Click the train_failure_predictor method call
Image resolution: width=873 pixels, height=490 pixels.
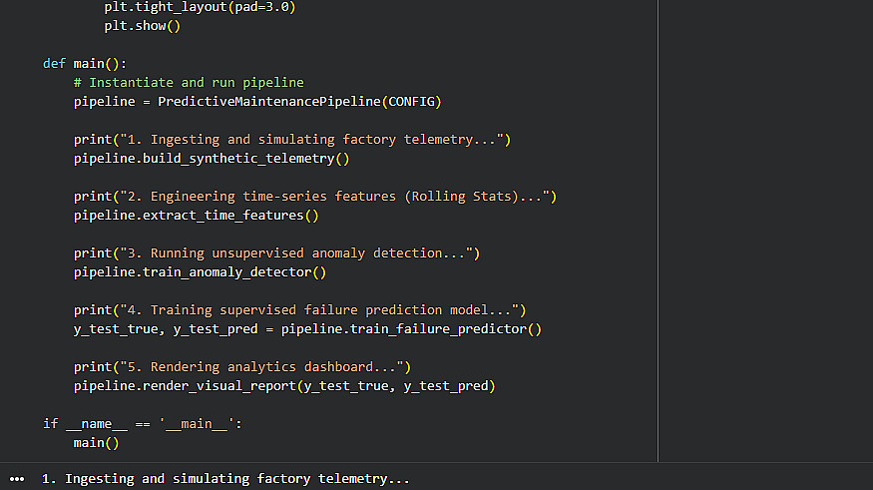pos(438,329)
